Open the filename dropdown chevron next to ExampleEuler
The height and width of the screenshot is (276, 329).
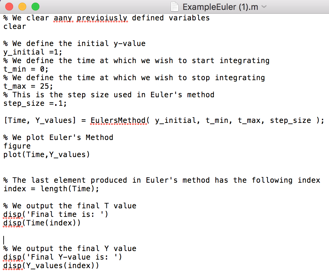tap(264, 6)
